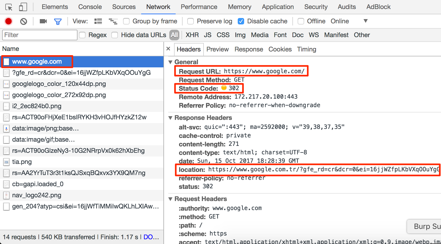Screen dimensions: 441x244
Task: Open the Audits tab
Action: tap(347, 7)
